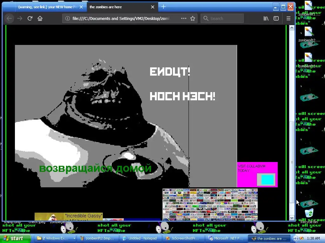Reload the zombies page
The width and height of the screenshot is (325, 243).
click(30, 18)
